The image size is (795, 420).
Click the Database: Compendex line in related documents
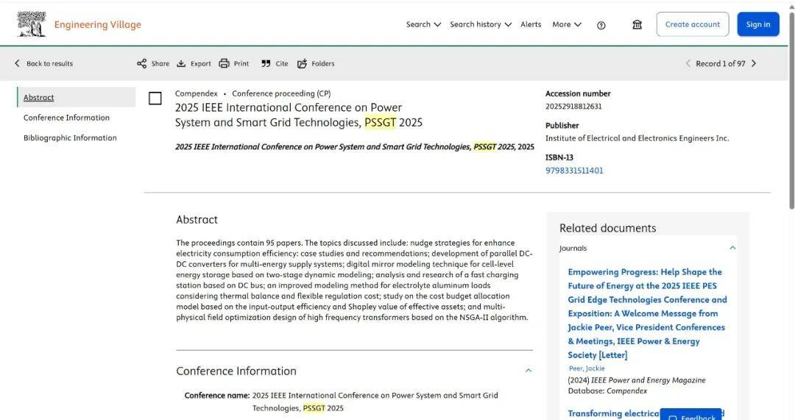607,391
